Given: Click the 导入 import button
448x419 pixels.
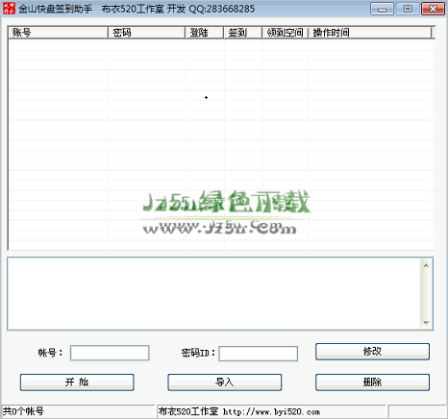Looking at the screenshot, I should click(225, 382).
